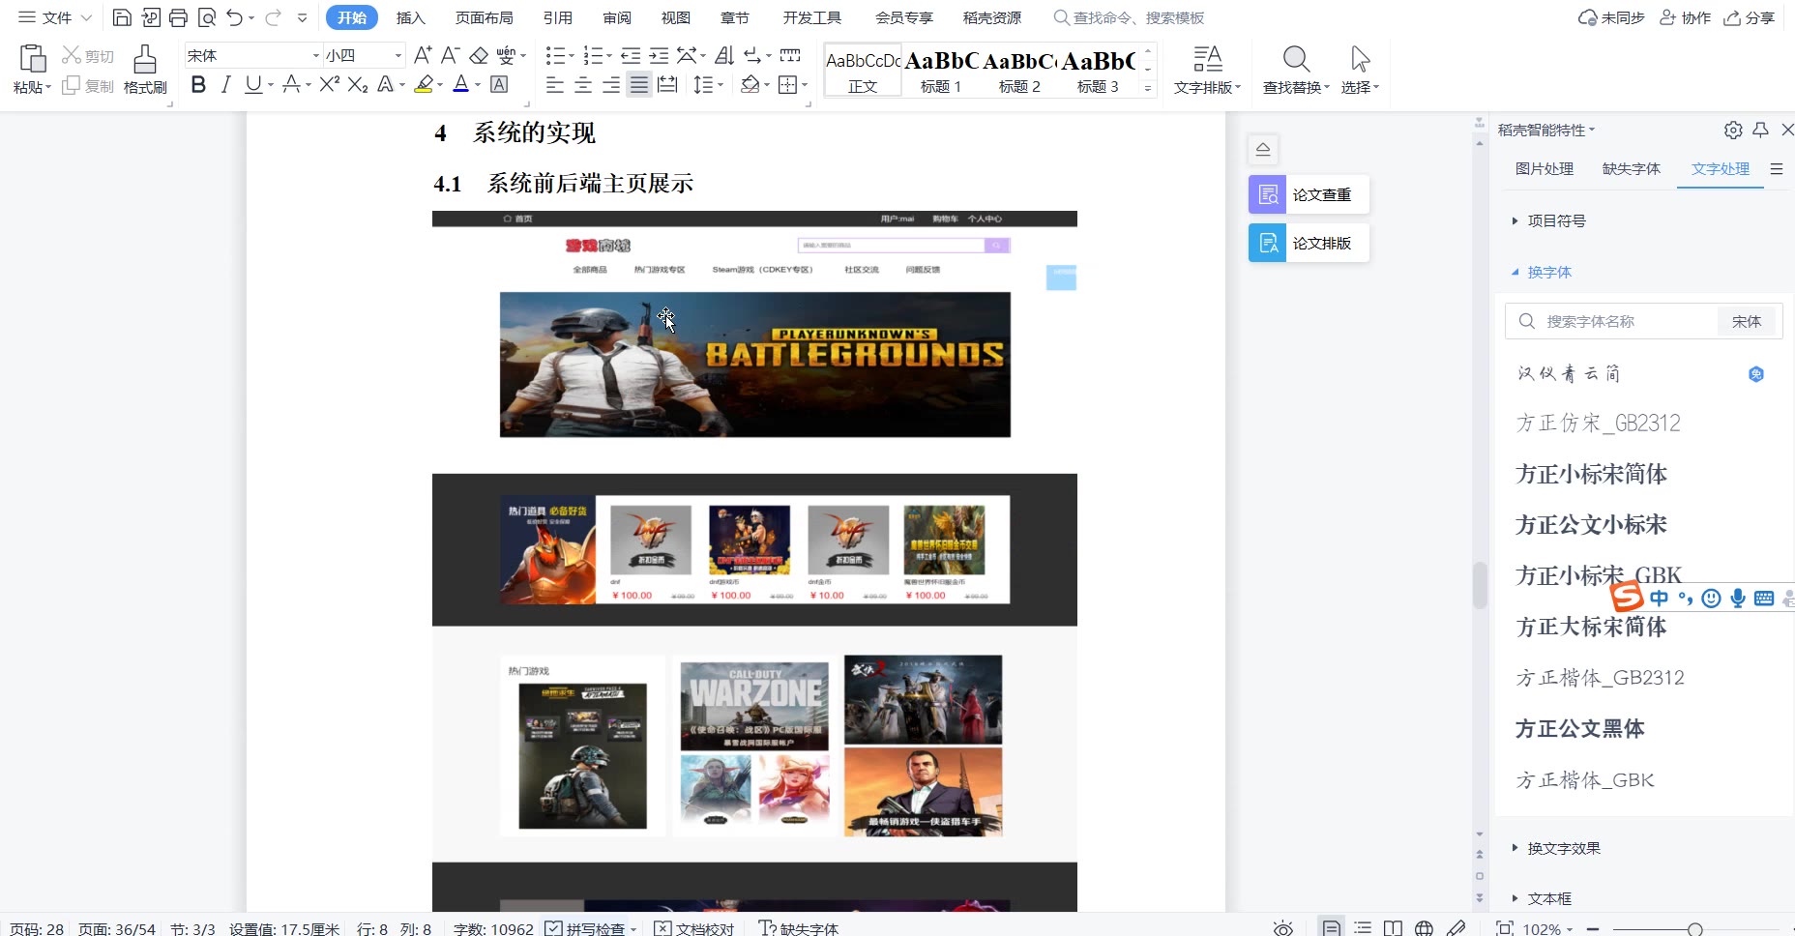1795x936 pixels.
Task: Click the 论文排版 button
Action: (x=1309, y=243)
